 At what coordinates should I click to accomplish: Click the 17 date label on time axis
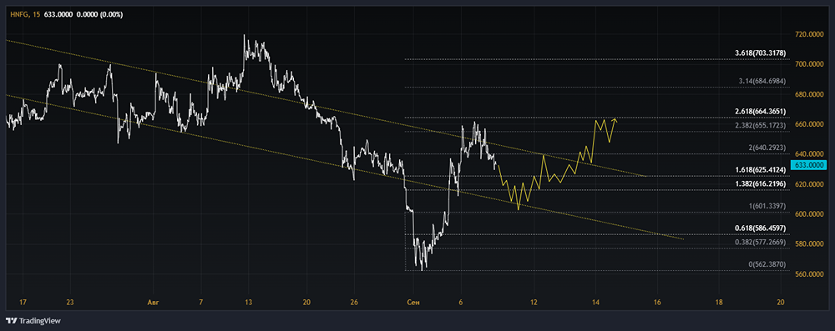pyautogui.click(x=23, y=303)
